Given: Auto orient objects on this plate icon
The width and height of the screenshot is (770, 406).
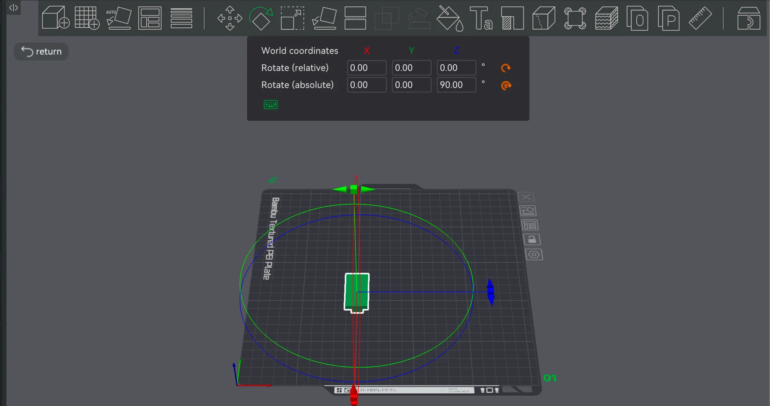Looking at the screenshot, I should pos(528,211).
